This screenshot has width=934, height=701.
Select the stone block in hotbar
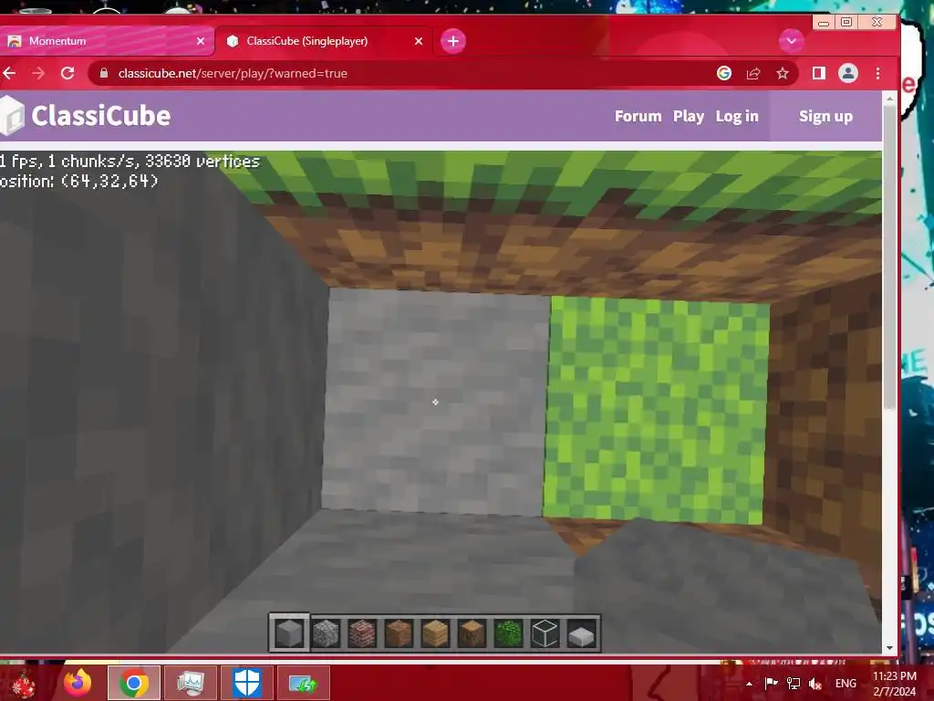(289, 633)
